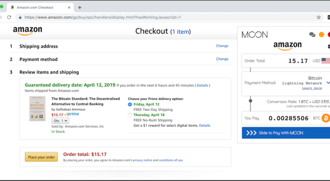330x181 pixels.
Task: Click the Order total: $15.17 text
Action: coord(85,154)
